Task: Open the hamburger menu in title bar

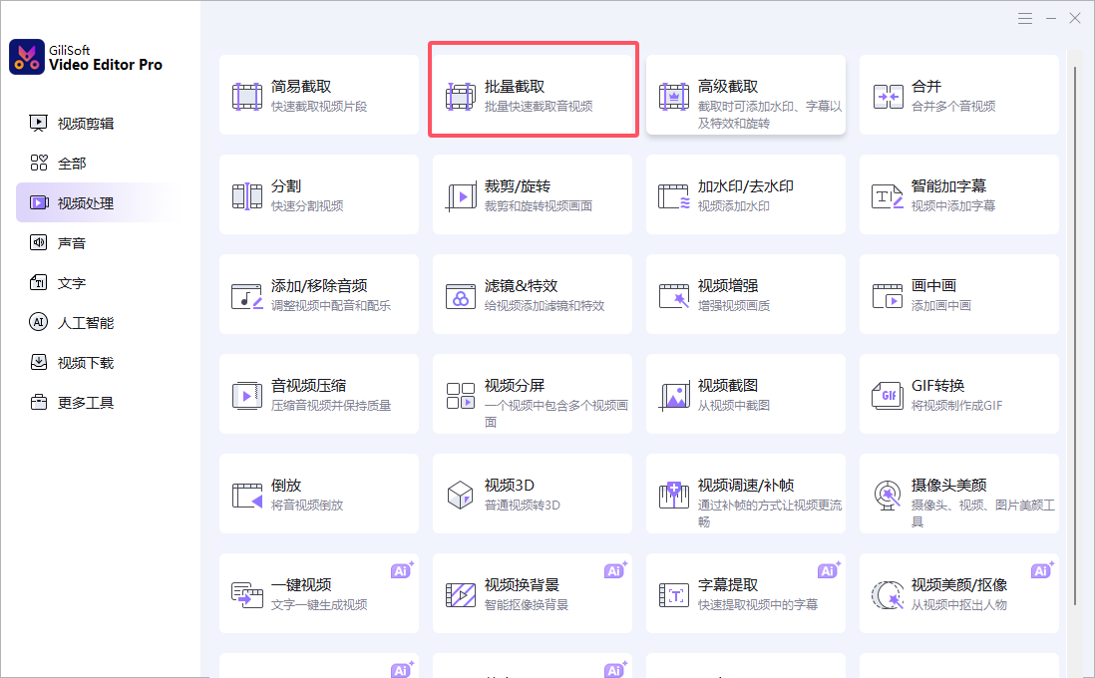Action: [1025, 19]
